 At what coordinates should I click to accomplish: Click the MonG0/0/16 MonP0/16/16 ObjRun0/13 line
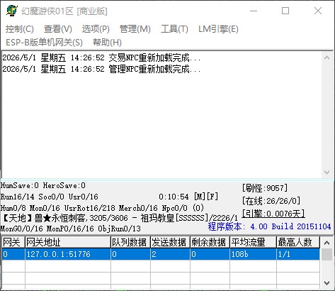tap(70, 229)
